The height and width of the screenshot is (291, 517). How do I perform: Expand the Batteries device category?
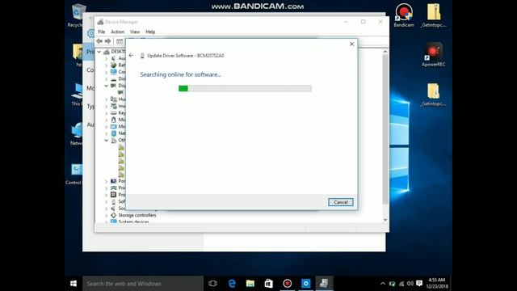pos(106,65)
